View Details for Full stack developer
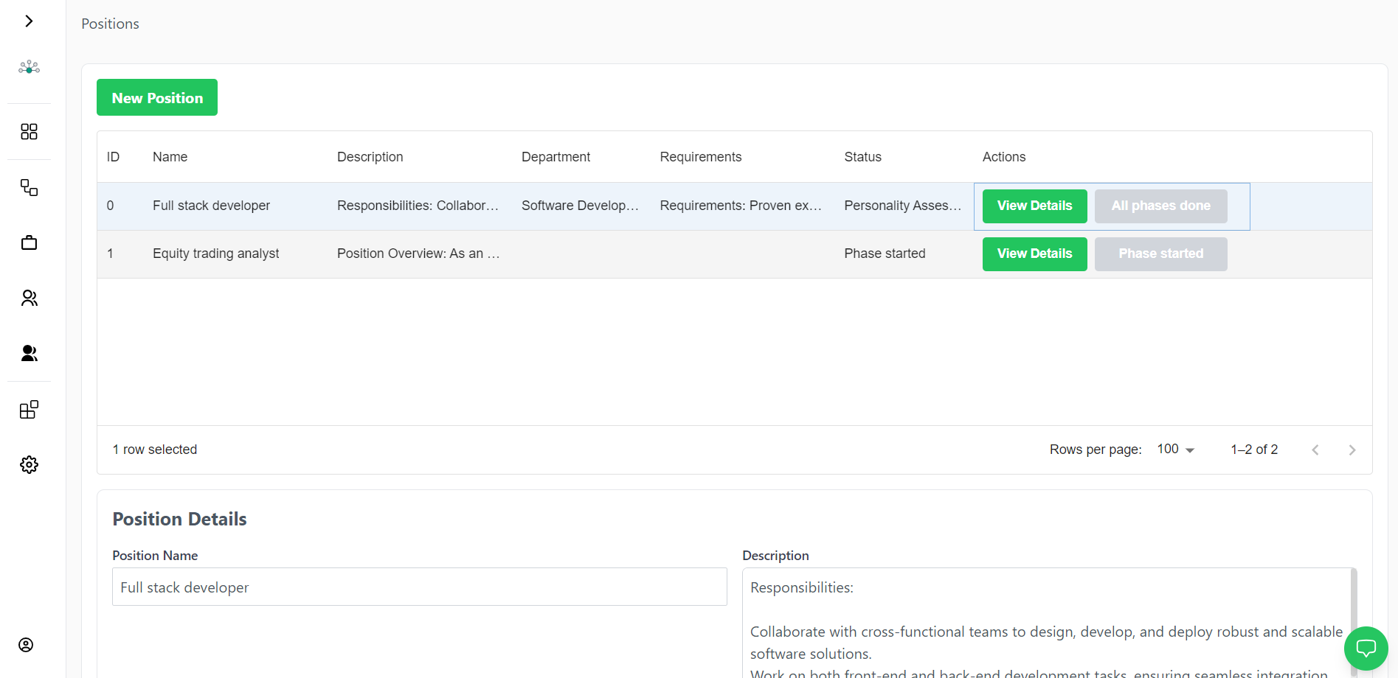This screenshot has height=678, width=1398. point(1034,206)
